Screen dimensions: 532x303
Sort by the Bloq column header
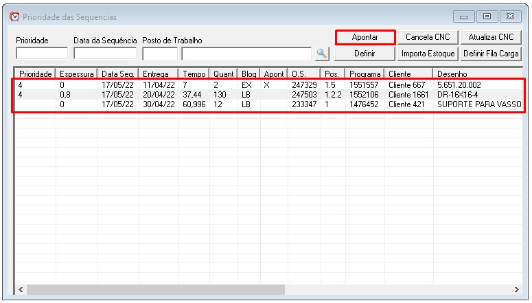coord(249,74)
